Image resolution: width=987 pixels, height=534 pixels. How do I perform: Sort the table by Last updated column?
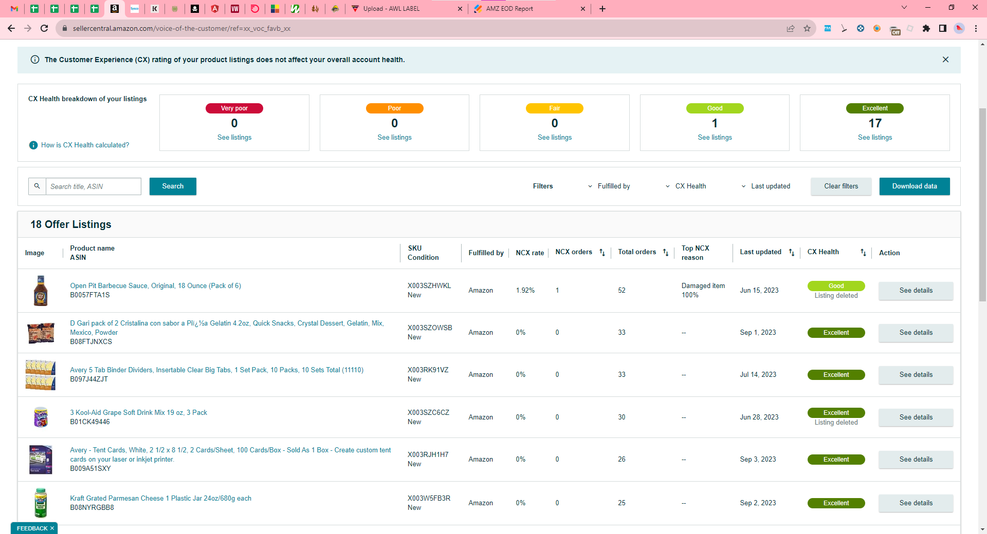point(792,252)
